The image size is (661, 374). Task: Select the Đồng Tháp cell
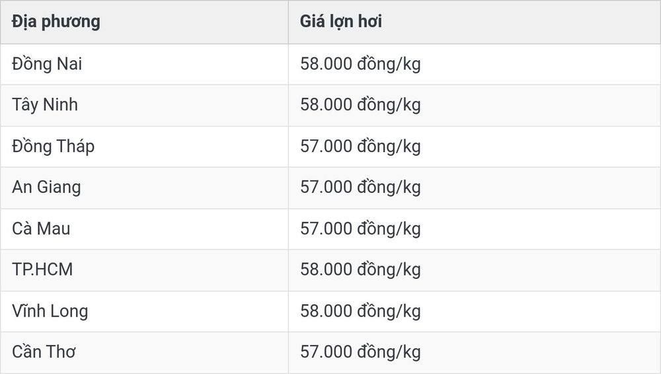click(144, 146)
